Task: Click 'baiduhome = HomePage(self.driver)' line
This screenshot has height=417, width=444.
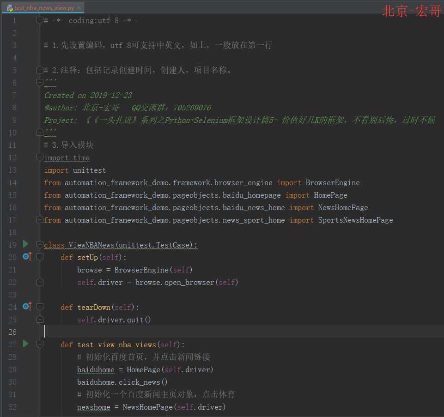Action: tap(145, 369)
